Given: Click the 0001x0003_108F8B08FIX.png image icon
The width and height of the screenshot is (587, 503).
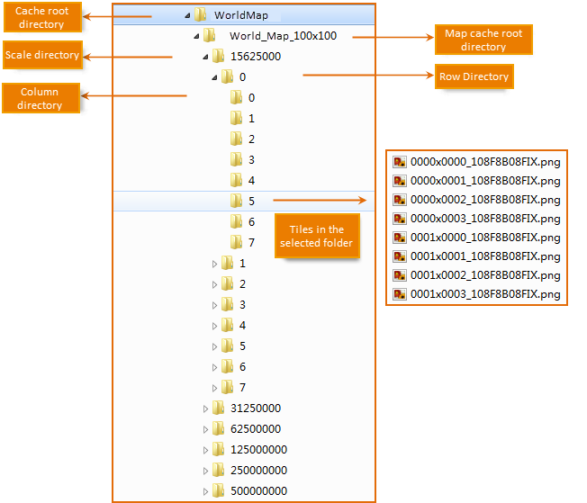Looking at the screenshot, I should 400,294.
